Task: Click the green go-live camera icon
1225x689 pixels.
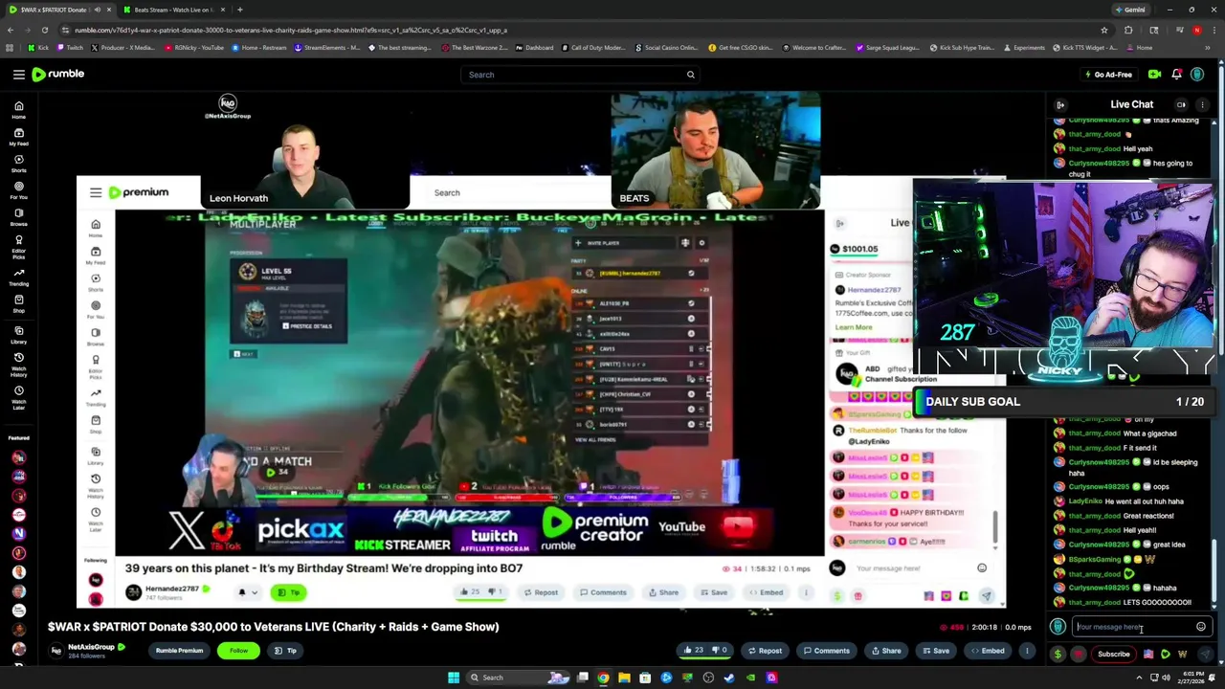Action: [1154, 74]
